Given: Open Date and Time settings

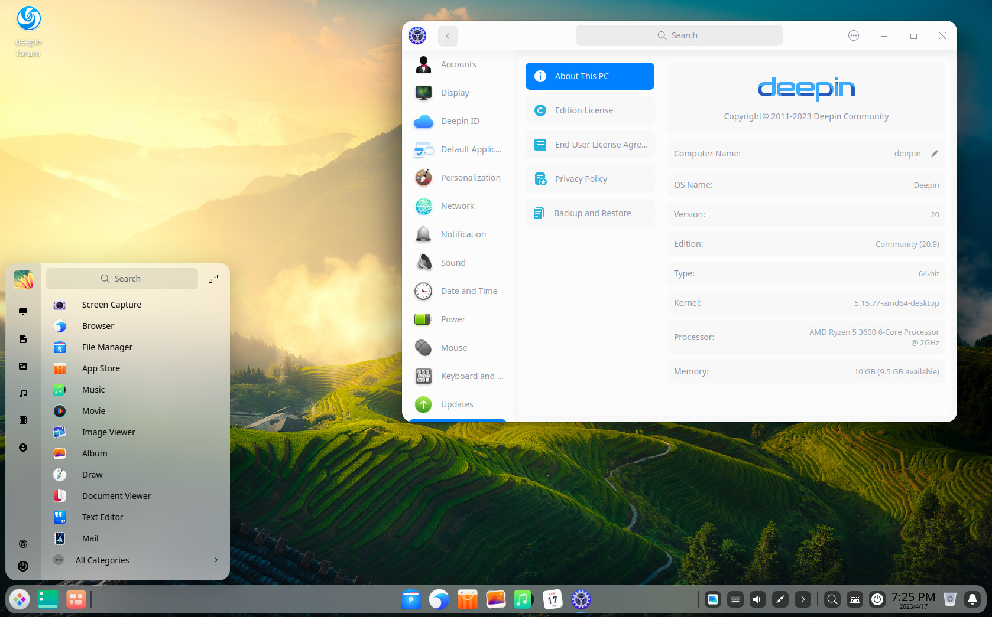Looking at the screenshot, I should (458, 291).
